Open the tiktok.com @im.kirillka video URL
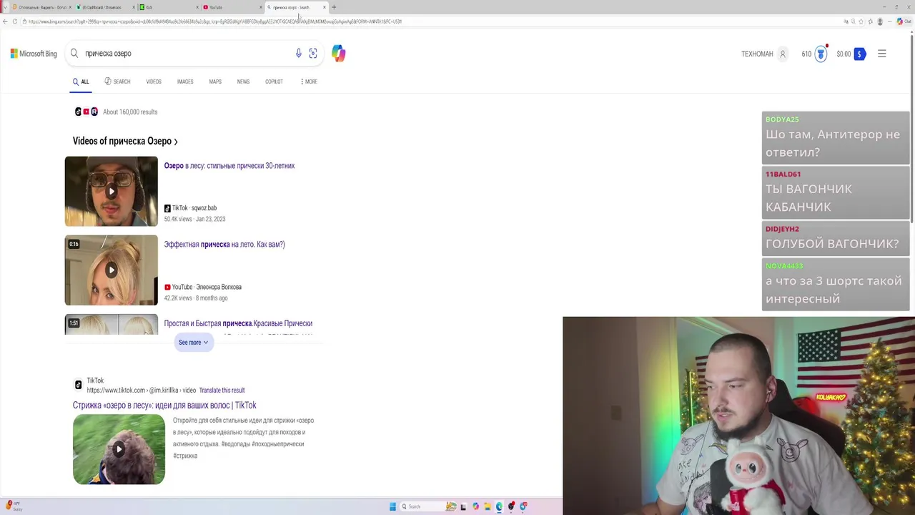 click(x=142, y=391)
